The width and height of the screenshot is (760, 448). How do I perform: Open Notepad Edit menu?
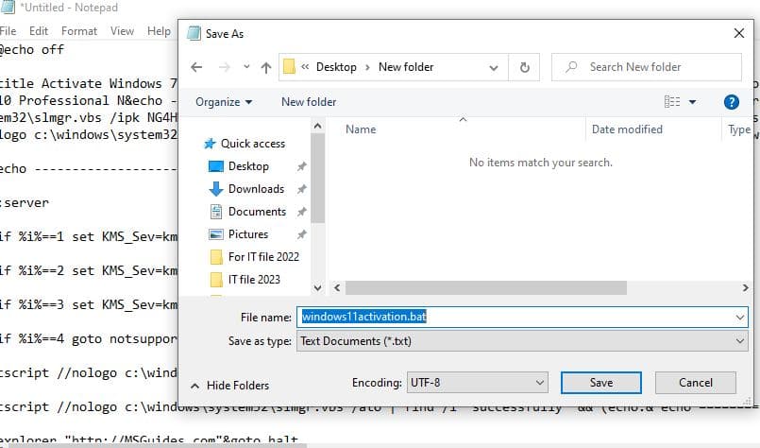(39, 31)
